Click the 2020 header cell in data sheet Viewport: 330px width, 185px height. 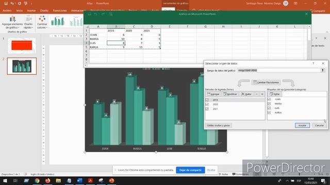[134, 31]
